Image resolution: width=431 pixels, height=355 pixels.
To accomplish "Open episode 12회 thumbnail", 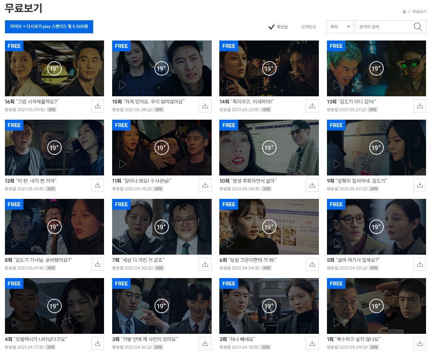I will (x=54, y=148).
